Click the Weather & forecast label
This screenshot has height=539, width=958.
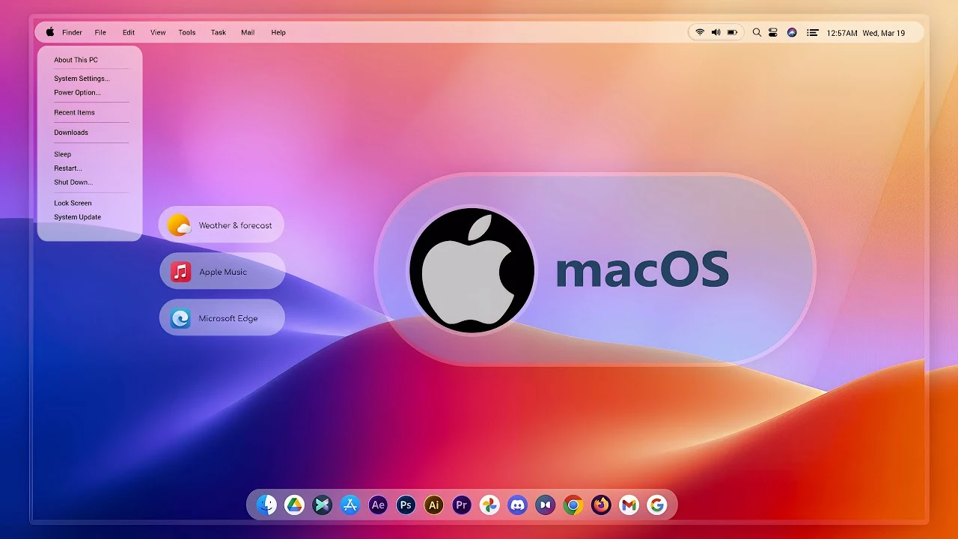[235, 225]
